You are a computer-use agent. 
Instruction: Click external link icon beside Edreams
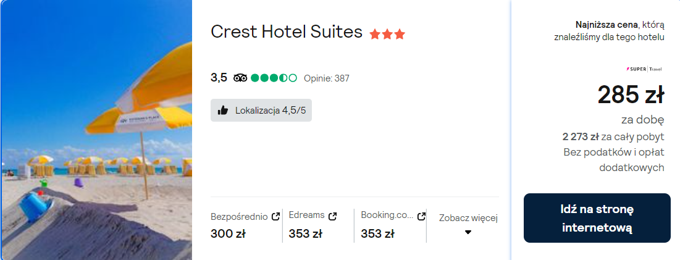(332, 216)
